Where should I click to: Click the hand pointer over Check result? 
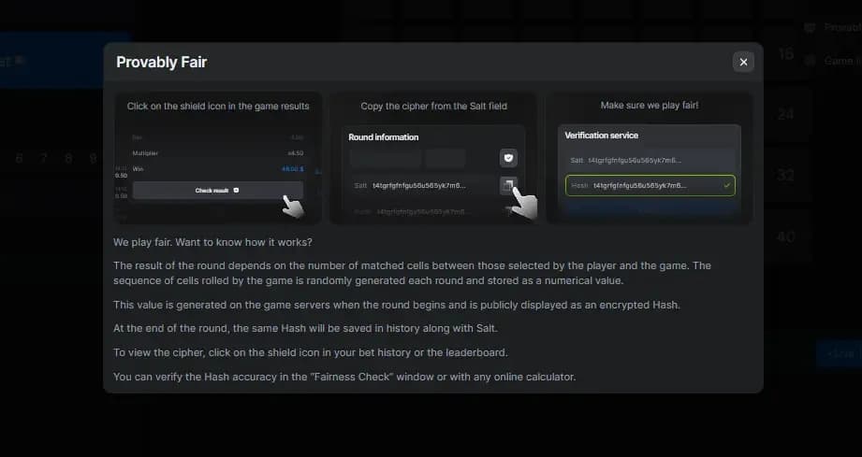(x=293, y=207)
